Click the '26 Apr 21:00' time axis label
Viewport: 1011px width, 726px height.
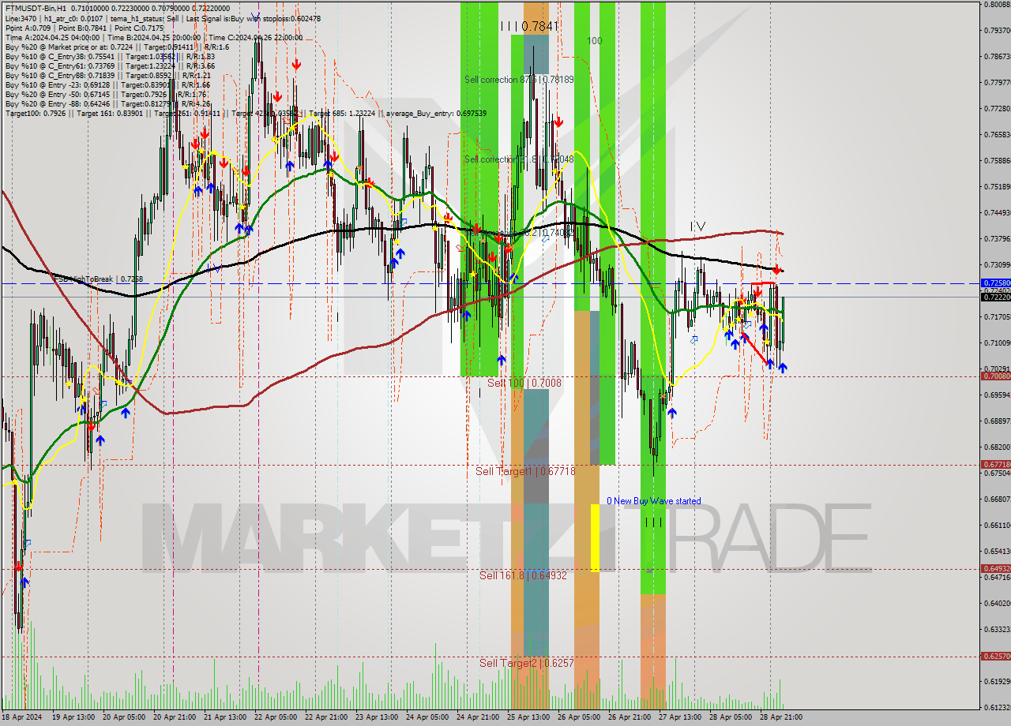[x=629, y=717]
